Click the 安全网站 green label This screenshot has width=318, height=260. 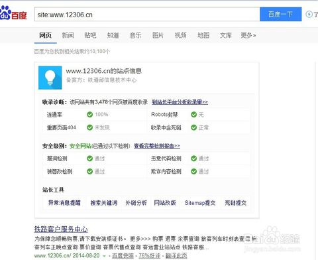click(x=80, y=146)
